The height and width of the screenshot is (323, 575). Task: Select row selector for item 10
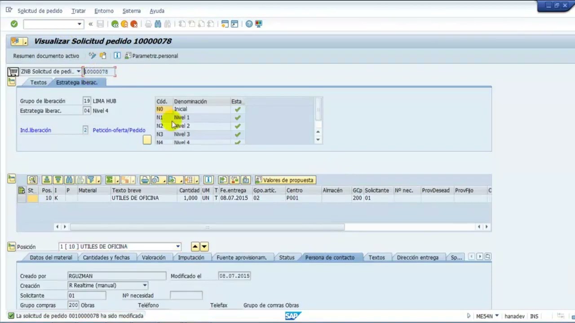pos(21,198)
